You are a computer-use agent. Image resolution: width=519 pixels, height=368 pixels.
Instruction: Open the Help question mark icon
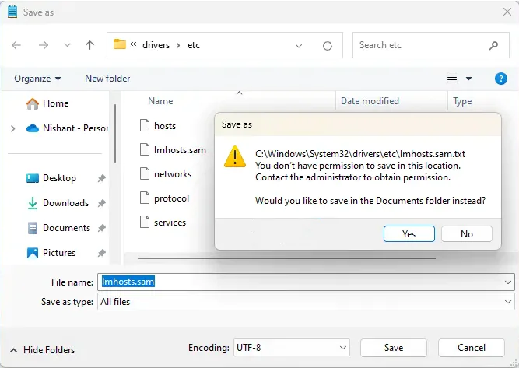click(x=501, y=79)
